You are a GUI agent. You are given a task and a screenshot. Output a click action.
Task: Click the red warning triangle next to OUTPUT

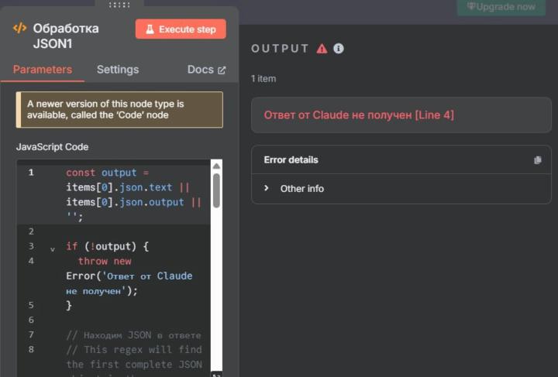[322, 49]
